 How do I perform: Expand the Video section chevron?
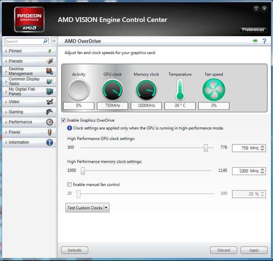pyautogui.click(x=6, y=102)
